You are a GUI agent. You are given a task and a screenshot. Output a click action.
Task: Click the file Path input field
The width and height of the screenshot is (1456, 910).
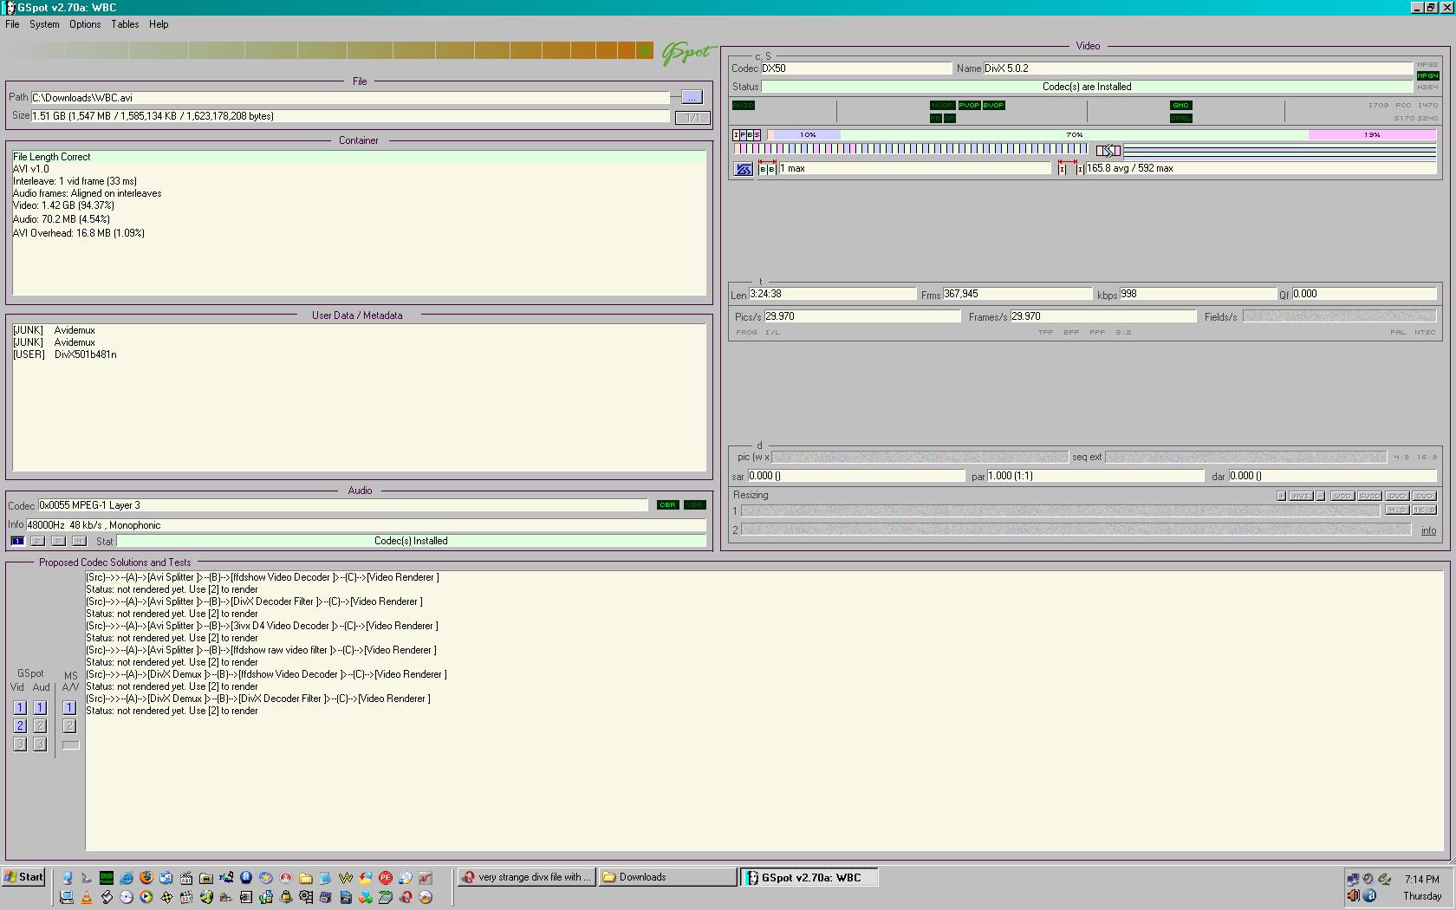click(350, 97)
